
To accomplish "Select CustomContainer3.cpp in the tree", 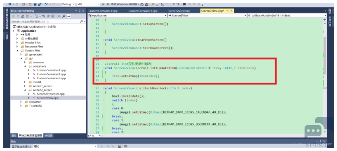I will (51, 78).
